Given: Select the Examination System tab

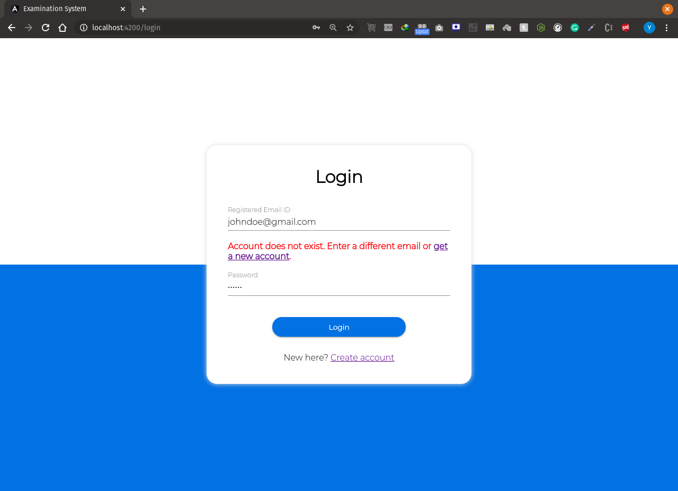Looking at the screenshot, I should pyautogui.click(x=68, y=9).
